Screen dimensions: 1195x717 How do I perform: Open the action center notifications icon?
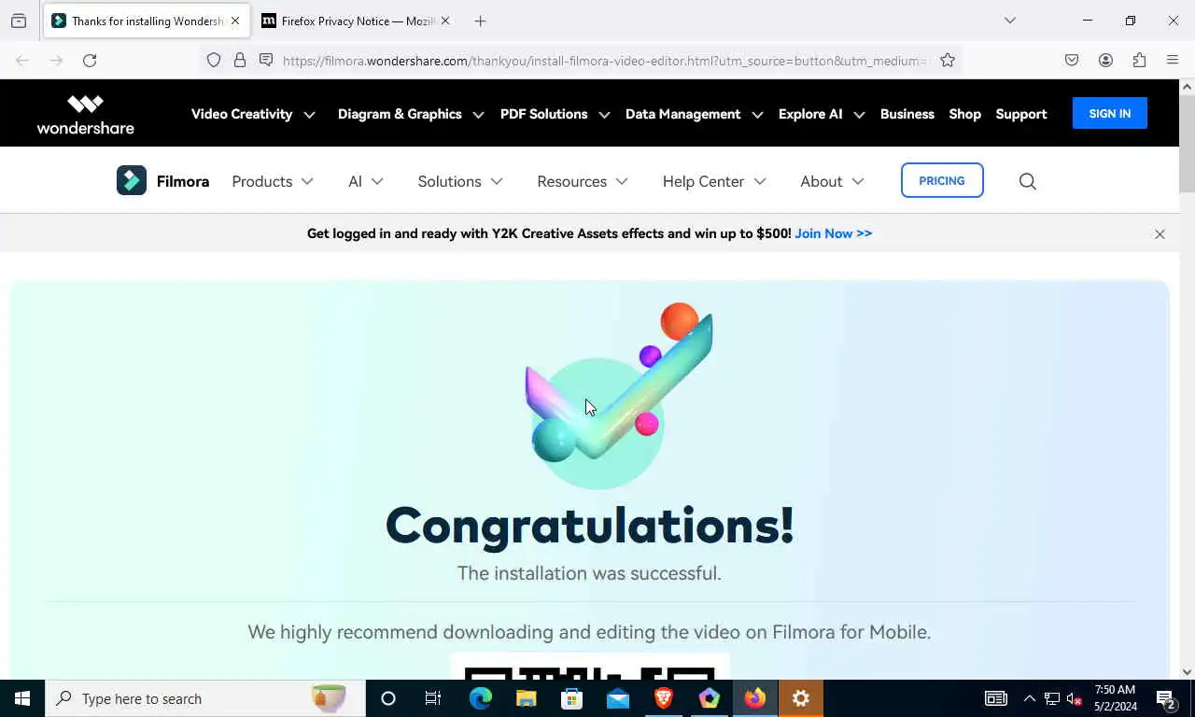1166,698
